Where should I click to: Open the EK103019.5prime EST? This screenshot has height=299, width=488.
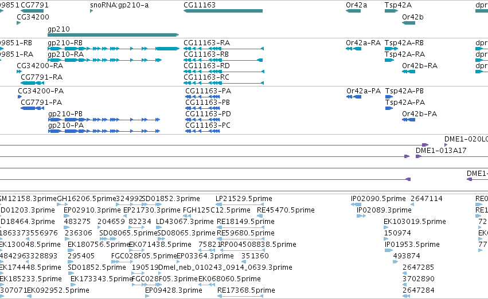tap(386, 227)
